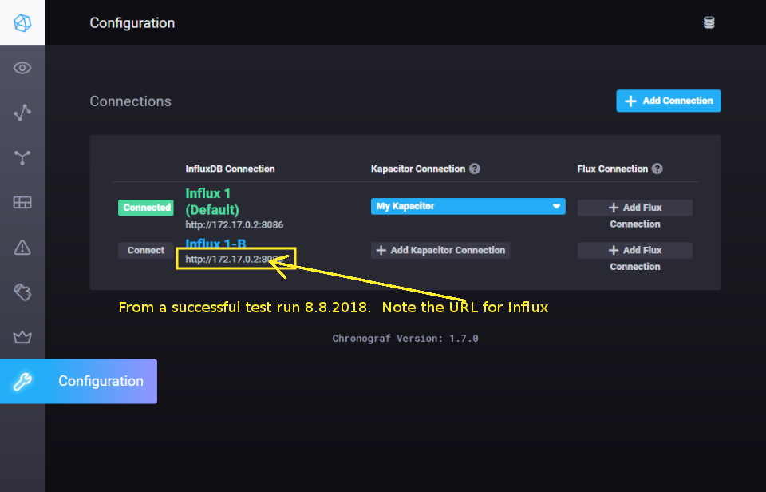The width and height of the screenshot is (766, 492).
Task: Select the Configuration sidebar menu item
Action: (101, 381)
